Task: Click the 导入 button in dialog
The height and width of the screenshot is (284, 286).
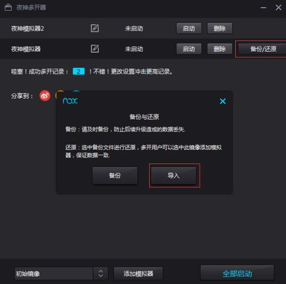Action: pyautogui.click(x=173, y=176)
